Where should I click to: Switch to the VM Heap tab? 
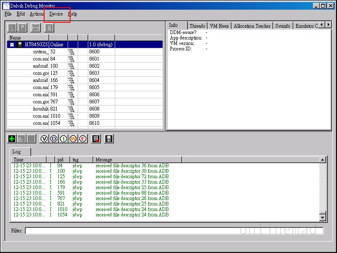click(219, 26)
